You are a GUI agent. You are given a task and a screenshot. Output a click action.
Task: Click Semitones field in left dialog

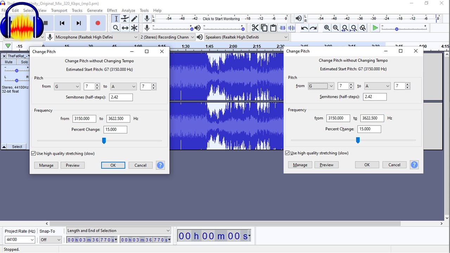coord(121,97)
